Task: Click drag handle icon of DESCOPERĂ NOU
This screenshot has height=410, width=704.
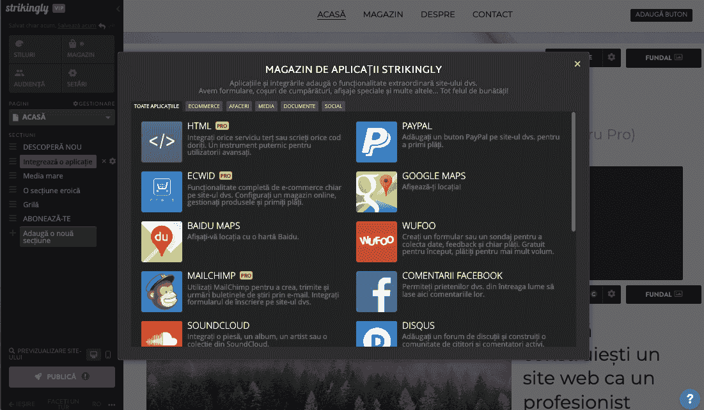Action: point(13,147)
